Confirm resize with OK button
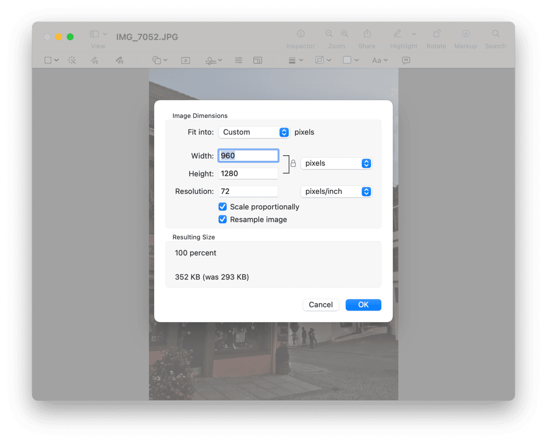The width and height of the screenshot is (547, 443). click(x=363, y=305)
